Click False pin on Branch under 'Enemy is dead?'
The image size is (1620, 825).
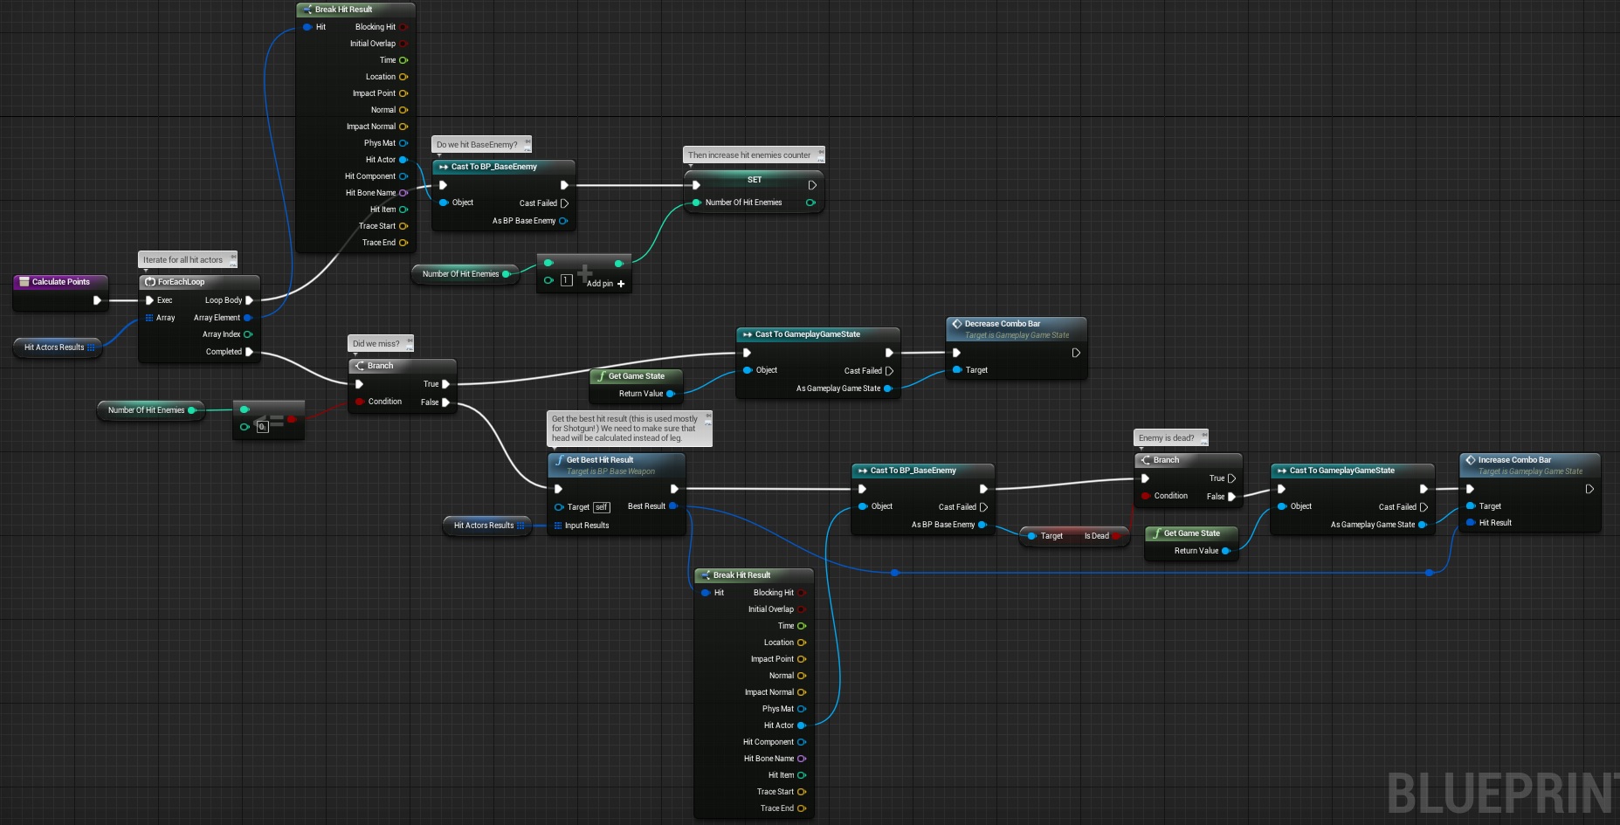[1231, 497]
